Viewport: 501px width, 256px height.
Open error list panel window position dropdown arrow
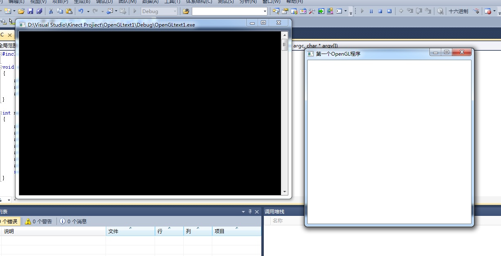click(243, 211)
